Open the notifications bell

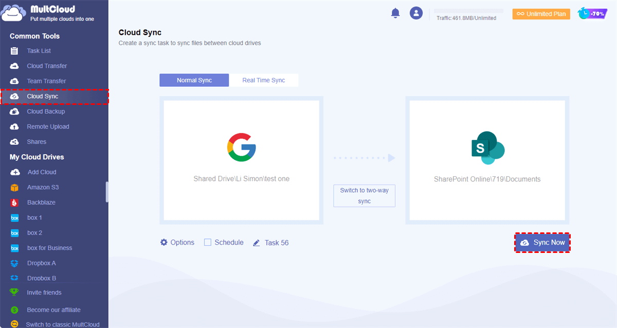tap(395, 13)
